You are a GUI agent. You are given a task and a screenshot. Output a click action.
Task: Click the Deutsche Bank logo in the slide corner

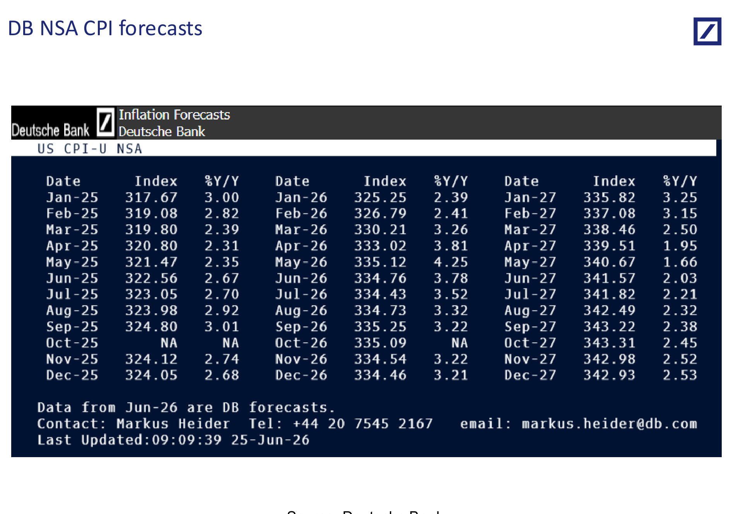[x=707, y=31]
